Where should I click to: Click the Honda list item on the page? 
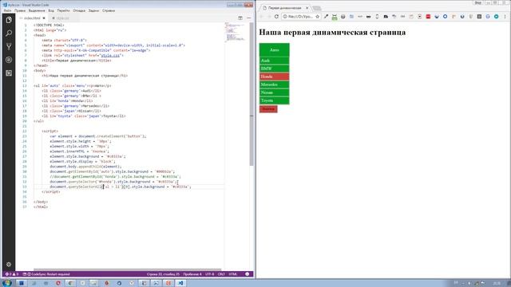coord(274,77)
